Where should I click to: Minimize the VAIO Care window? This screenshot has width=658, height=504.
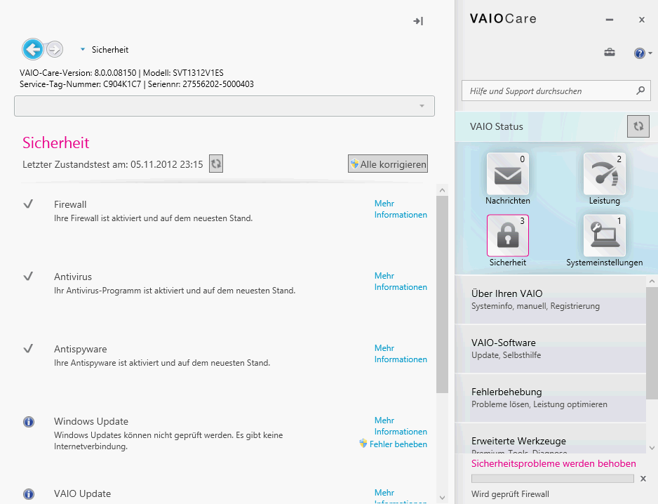tap(610, 20)
